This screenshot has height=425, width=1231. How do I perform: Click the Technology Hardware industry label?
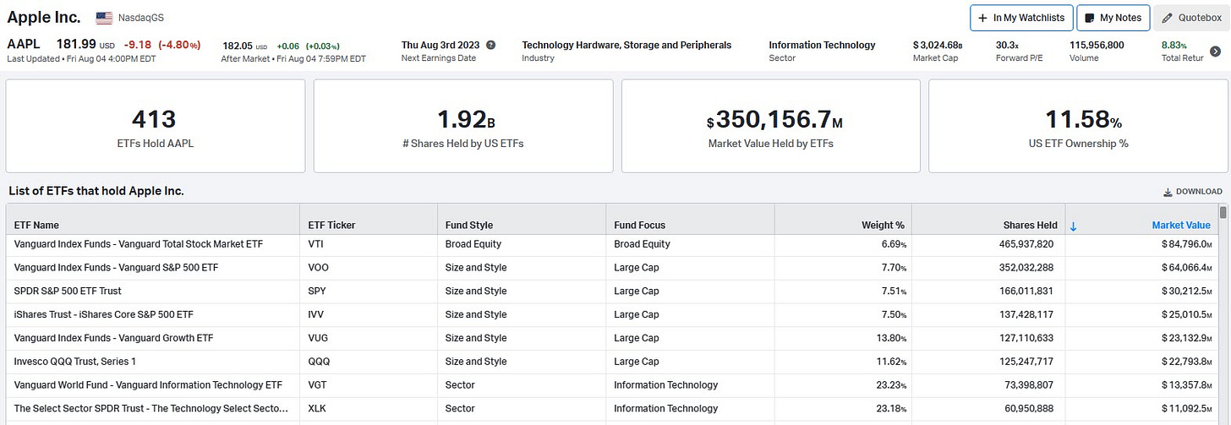point(626,45)
